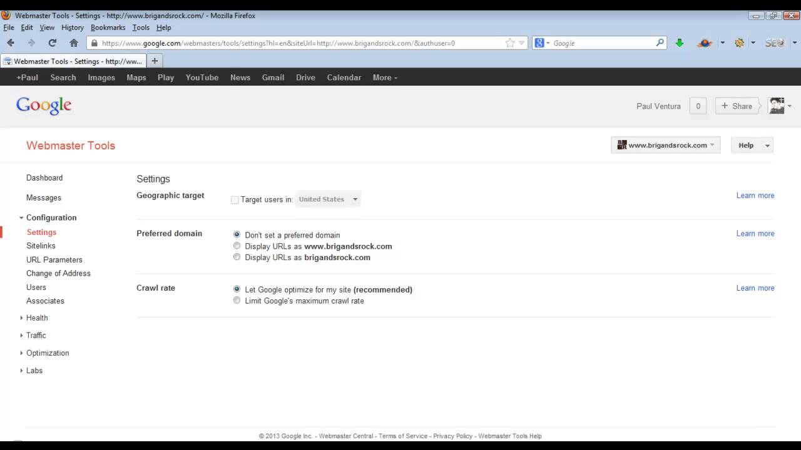Click the padlock site identity icon
Screen dimensions: 801x450
[94, 43]
